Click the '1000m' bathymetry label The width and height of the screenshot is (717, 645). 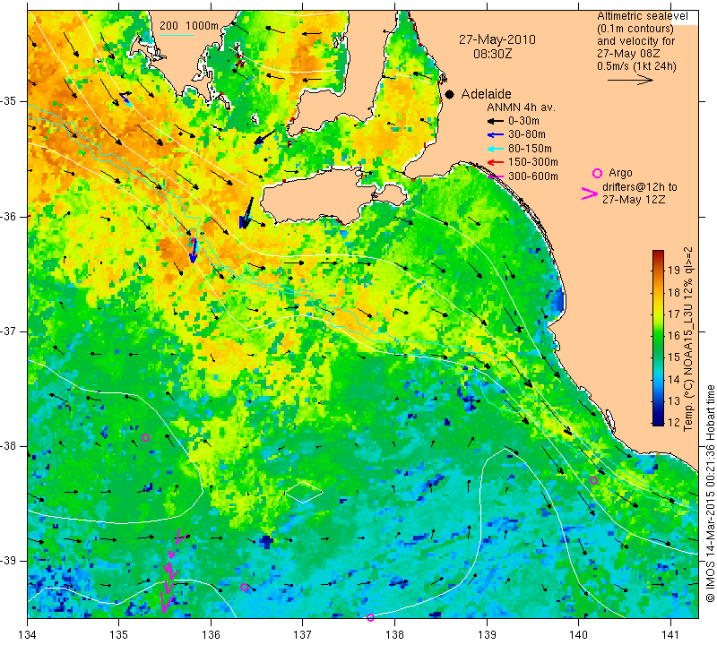(x=203, y=26)
